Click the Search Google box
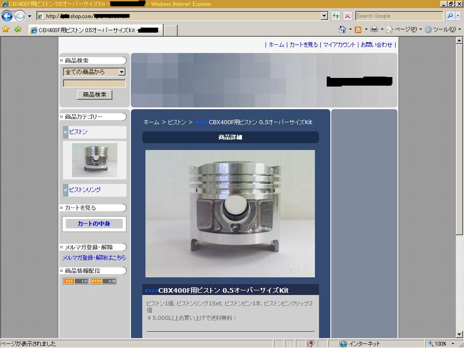The width and height of the screenshot is (464, 348). (399, 16)
